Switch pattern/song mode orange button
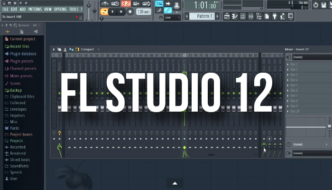Viewport: 332px width, 190px height. [104, 12]
